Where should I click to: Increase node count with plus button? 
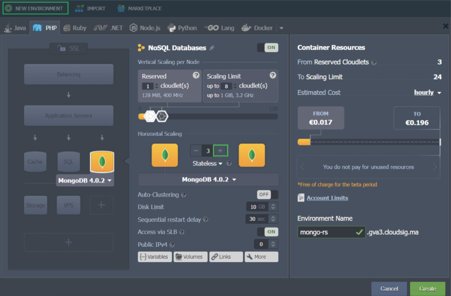click(x=220, y=151)
